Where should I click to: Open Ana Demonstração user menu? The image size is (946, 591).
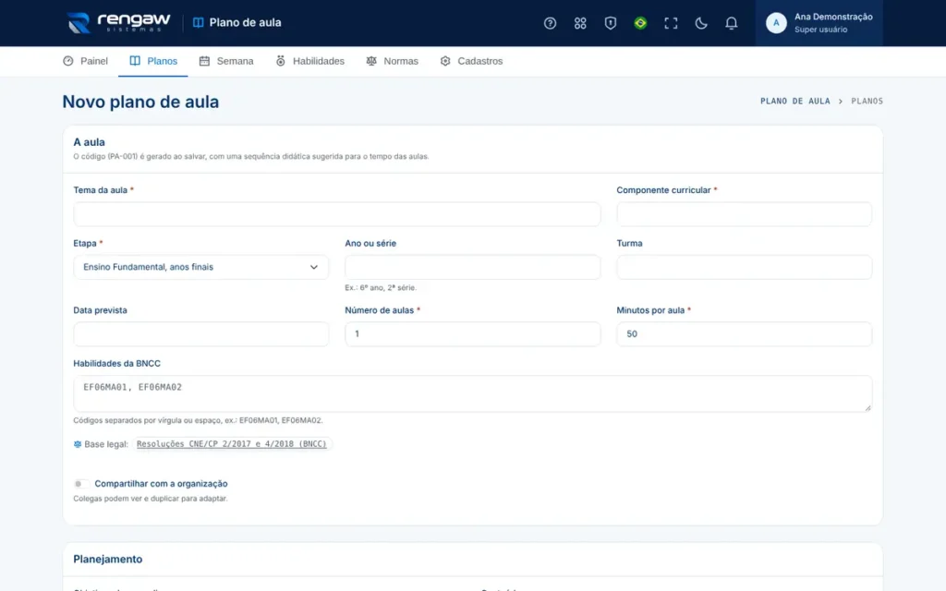point(819,23)
